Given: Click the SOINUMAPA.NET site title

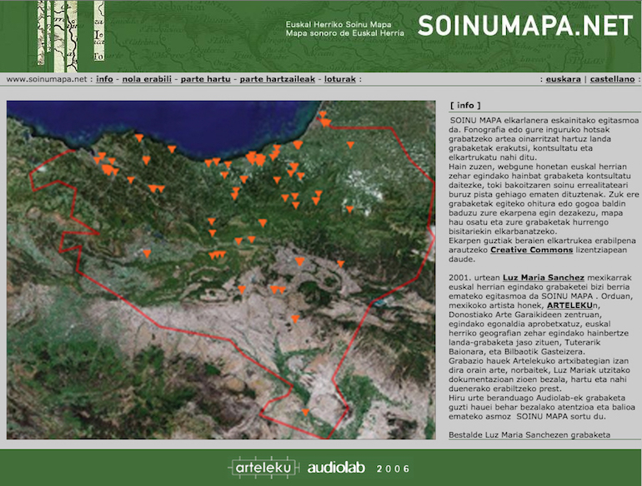Looking at the screenshot, I should pos(524,26).
